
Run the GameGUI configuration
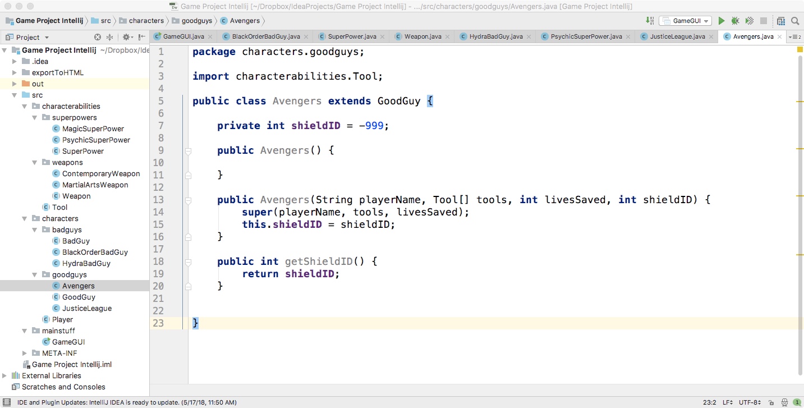click(x=722, y=21)
